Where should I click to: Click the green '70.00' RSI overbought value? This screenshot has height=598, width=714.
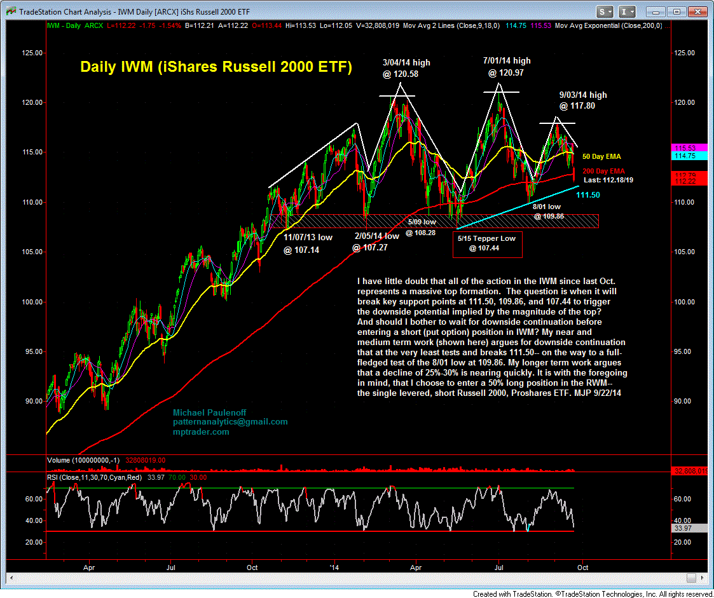click(177, 477)
